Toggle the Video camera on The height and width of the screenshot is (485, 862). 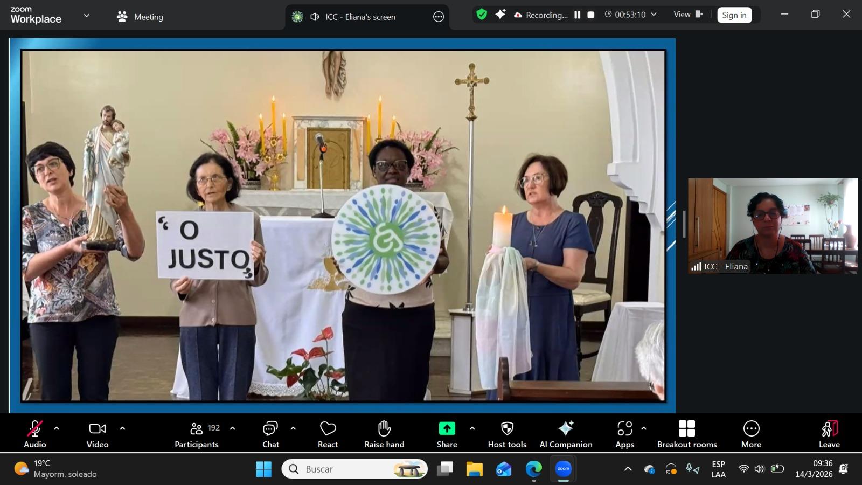(x=98, y=434)
